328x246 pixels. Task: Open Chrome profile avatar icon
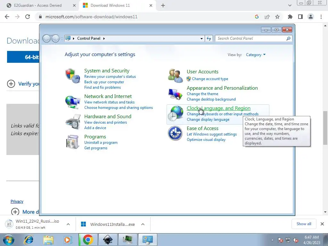pyautogui.click(x=311, y=17)
